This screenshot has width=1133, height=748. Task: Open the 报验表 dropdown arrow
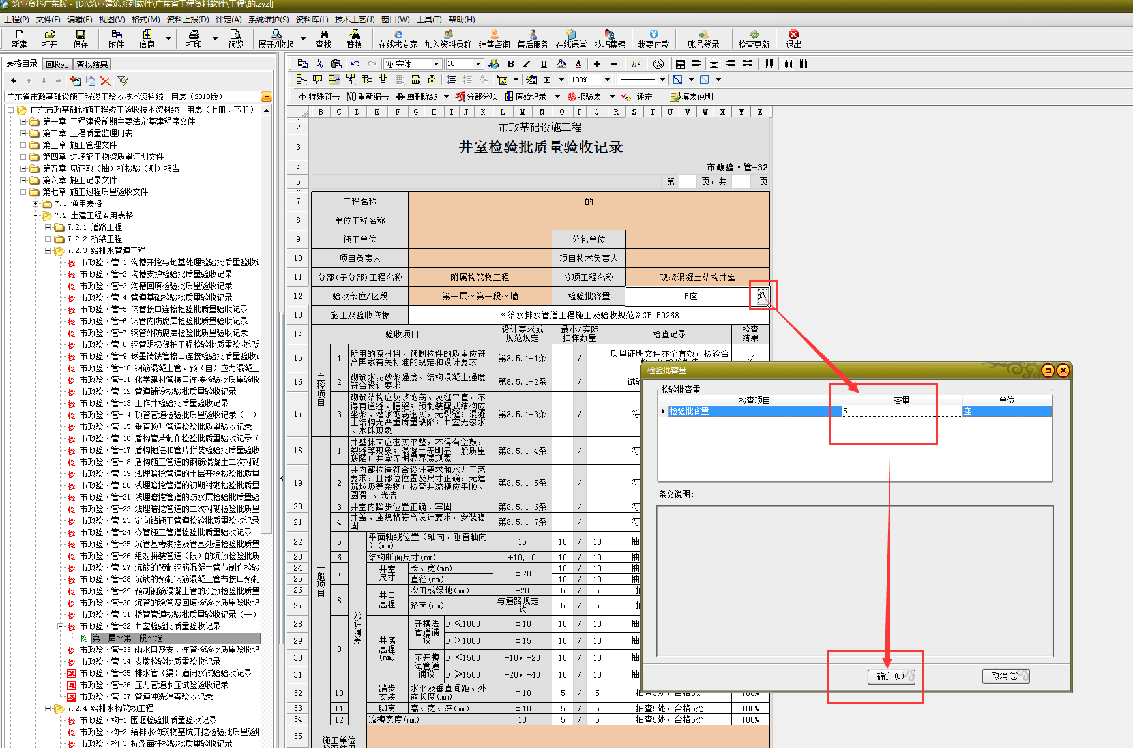612,97
